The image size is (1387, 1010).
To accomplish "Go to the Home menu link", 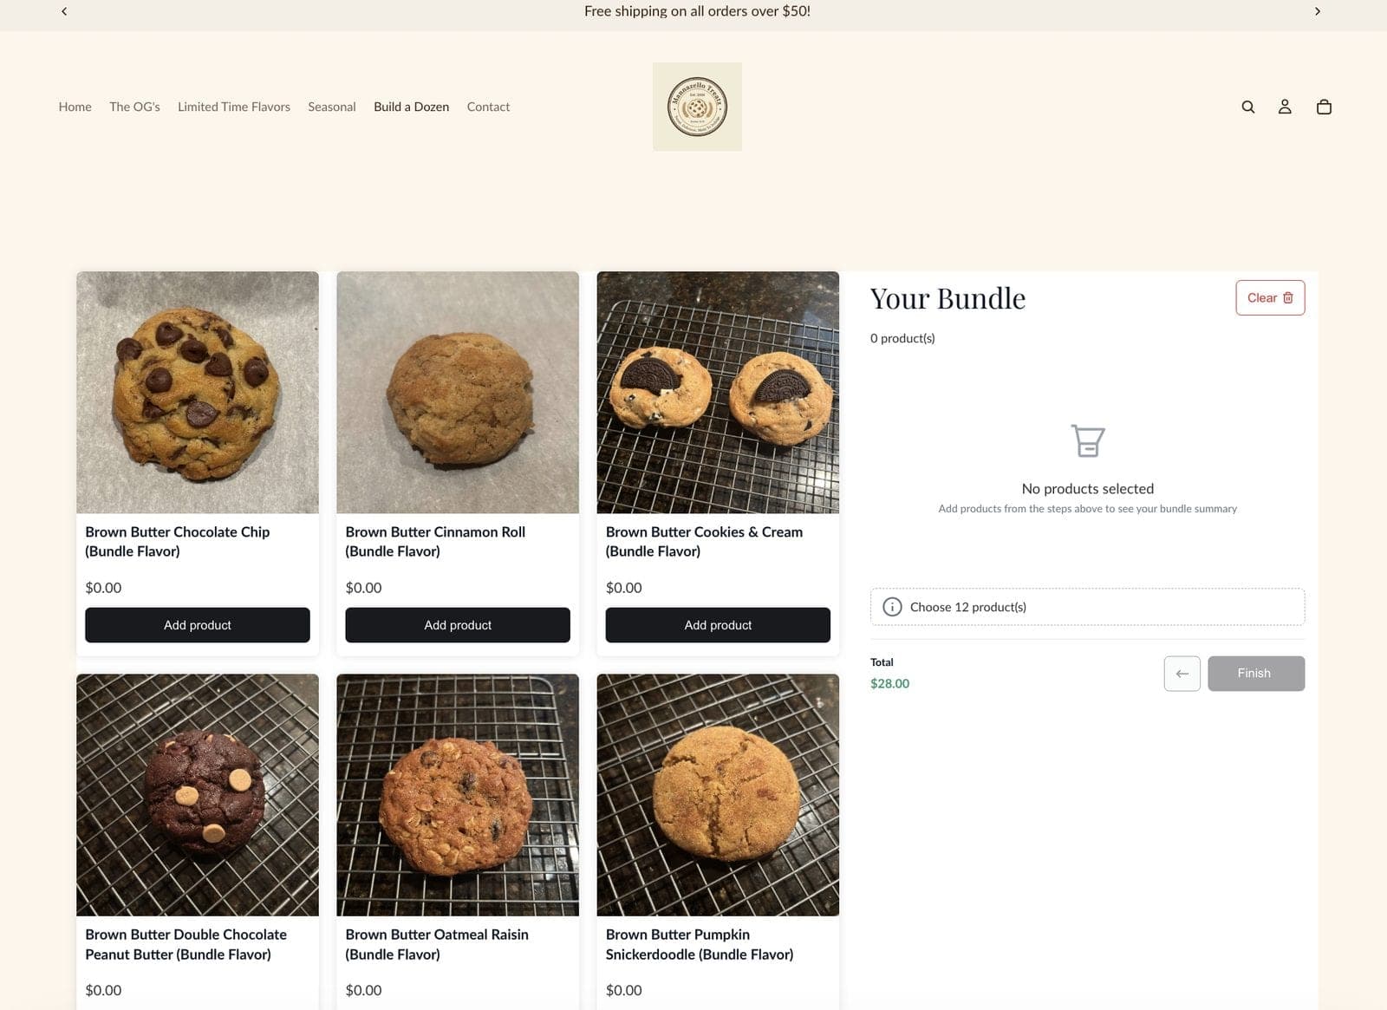I will 75,107.
